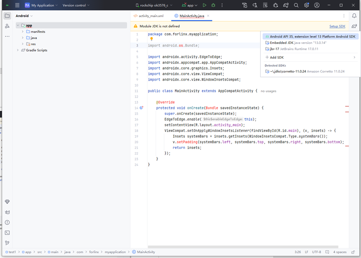Open the Version control dropdown
Viewport: 361px width, 258px height.
coord(76,5)
